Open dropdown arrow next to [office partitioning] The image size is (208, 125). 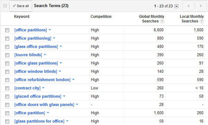click(54, 38)
